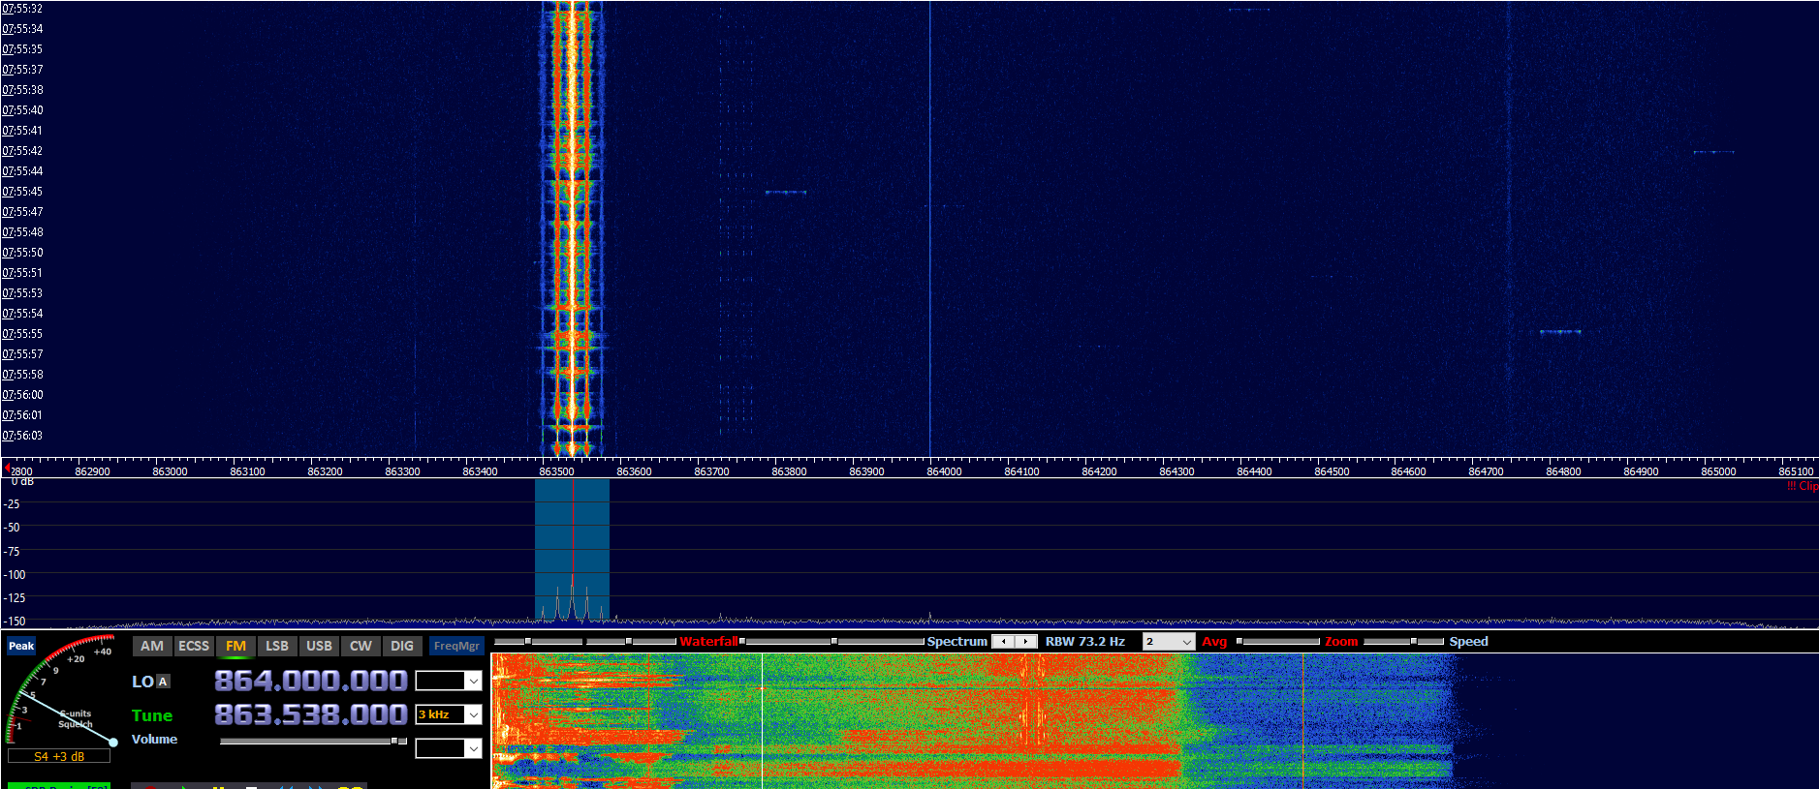Click the highlighted blue passband in the spectrum
Image resolution: width=1819 pixels, height=789 pixels.
pos(572,549)
